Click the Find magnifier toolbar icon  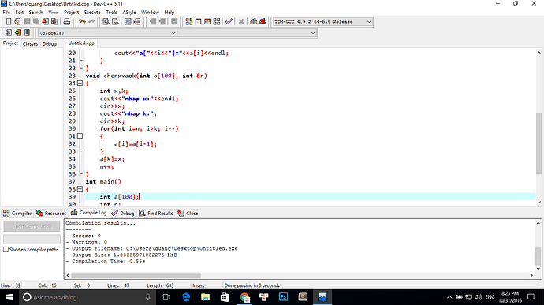coord(106,22)
